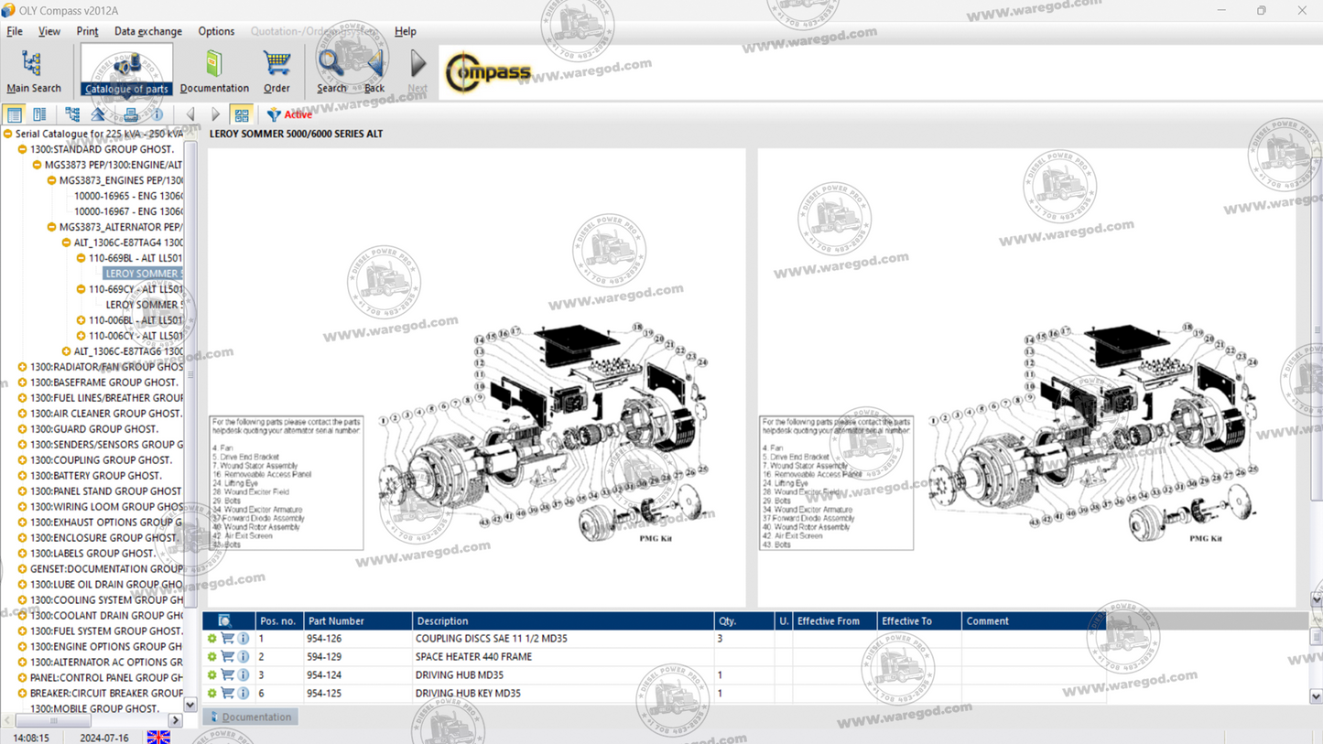
Task: Click the Search magnifier toolbar icon
Action: coord(331,71)
